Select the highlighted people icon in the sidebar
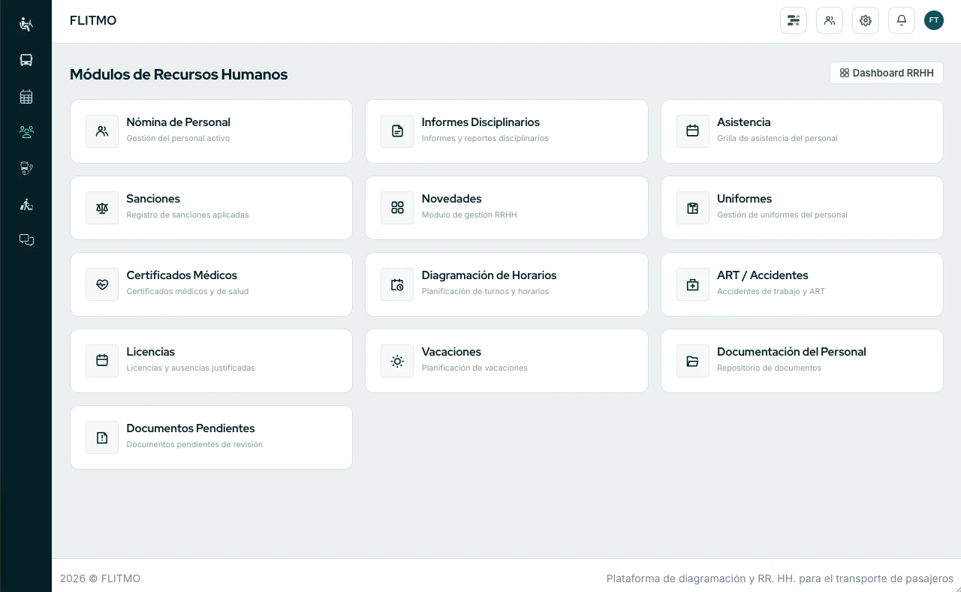Screen dimensions: 961x592 [26, 132]
